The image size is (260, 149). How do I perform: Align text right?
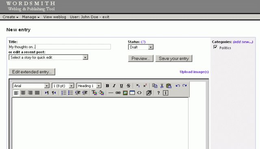tap(30, 93)
